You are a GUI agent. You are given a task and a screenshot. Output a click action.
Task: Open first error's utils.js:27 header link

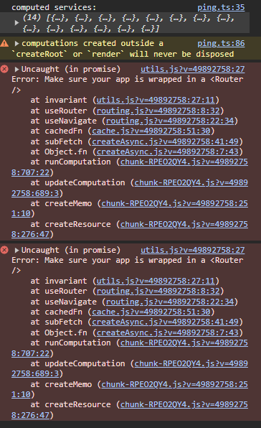coord(193,69)
